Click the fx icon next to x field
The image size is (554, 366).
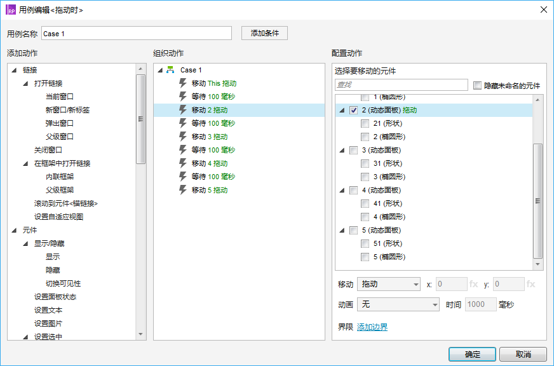(x=473, y=284)
